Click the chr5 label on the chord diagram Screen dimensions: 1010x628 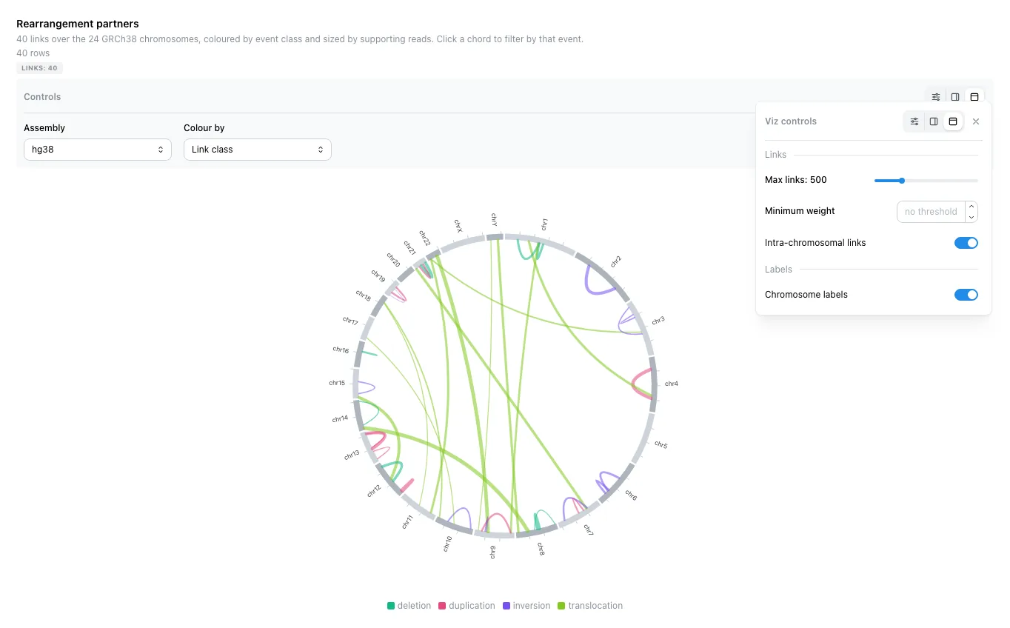tap(660, 445)
